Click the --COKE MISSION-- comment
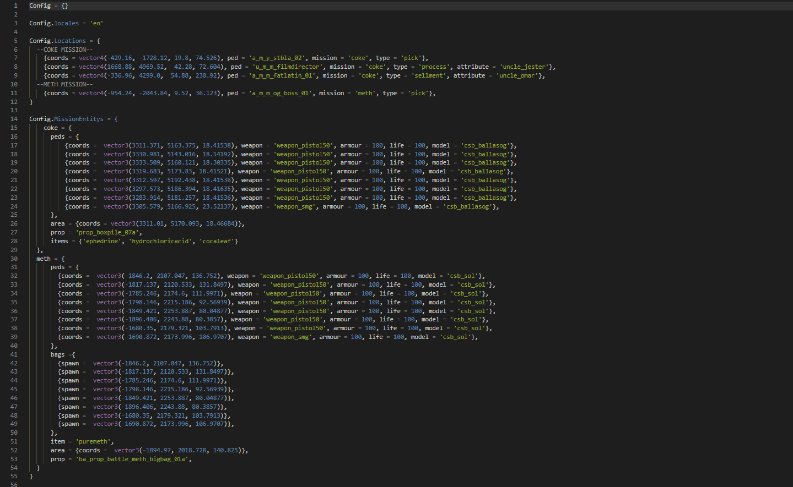This screenshot has height=487, width=793. (64, 50)
